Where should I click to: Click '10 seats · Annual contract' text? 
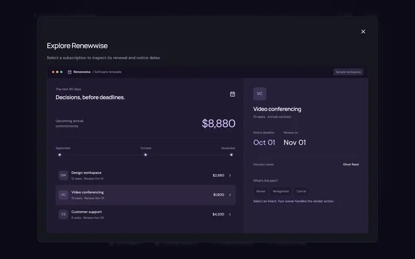[x=272, y=117]
